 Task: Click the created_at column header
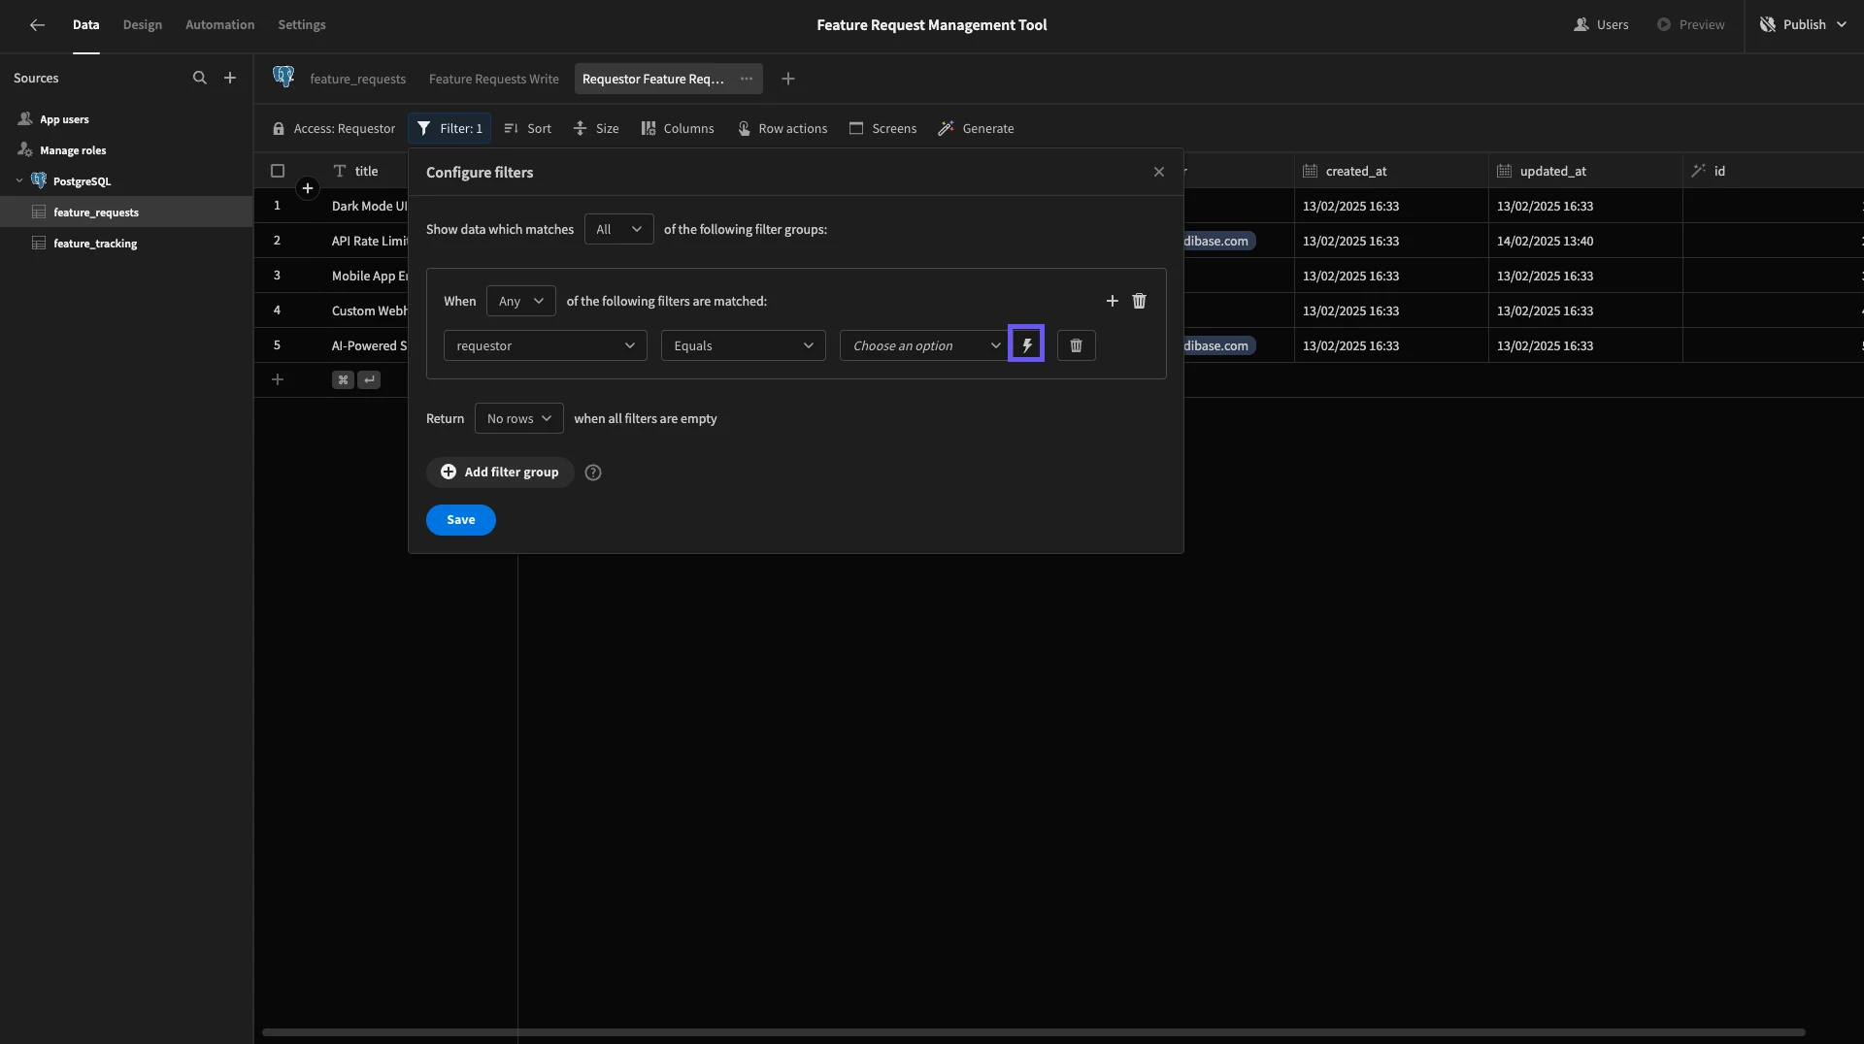click(1390, 171)
